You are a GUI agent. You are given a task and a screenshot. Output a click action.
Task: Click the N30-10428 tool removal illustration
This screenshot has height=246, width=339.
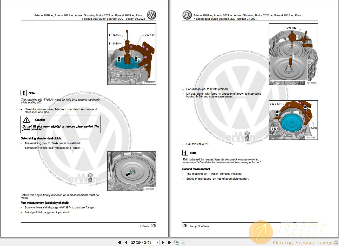pyautogui.click(x=132, y=54)
